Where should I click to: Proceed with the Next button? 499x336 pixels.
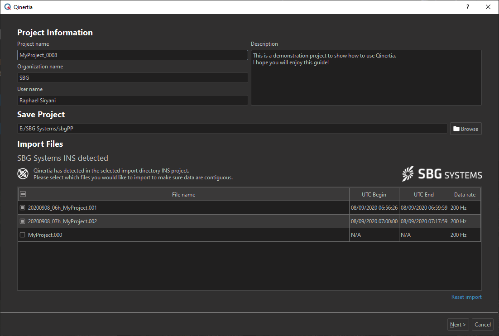coord(458,324)
